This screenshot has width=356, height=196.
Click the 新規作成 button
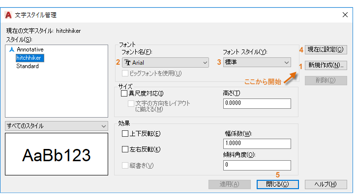[326, 65]
